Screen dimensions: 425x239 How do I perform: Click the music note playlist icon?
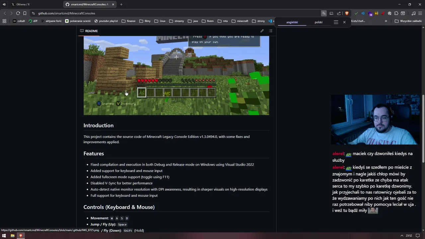coord(413,13)
